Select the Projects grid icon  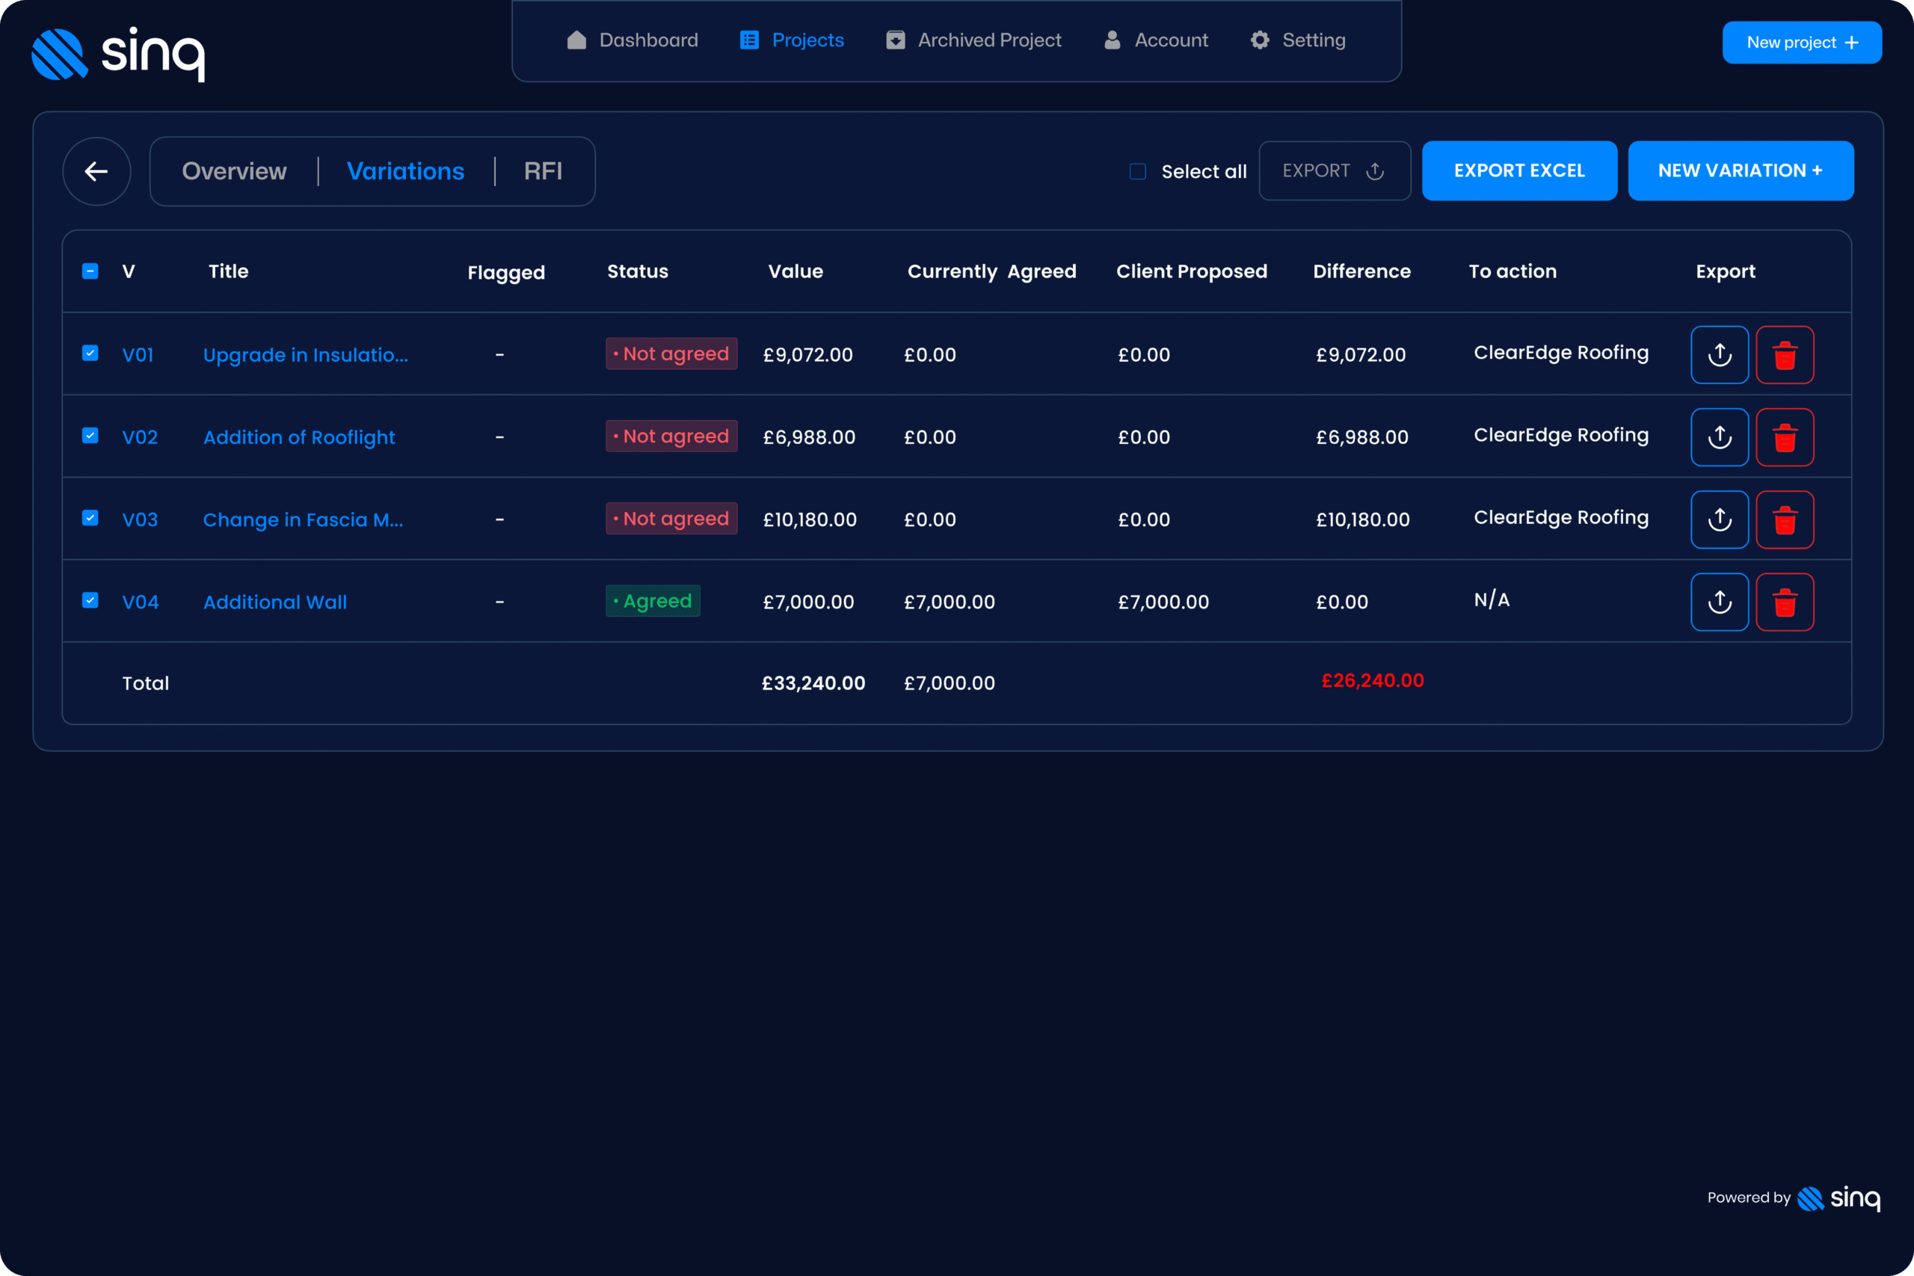[x=748, y=39]
